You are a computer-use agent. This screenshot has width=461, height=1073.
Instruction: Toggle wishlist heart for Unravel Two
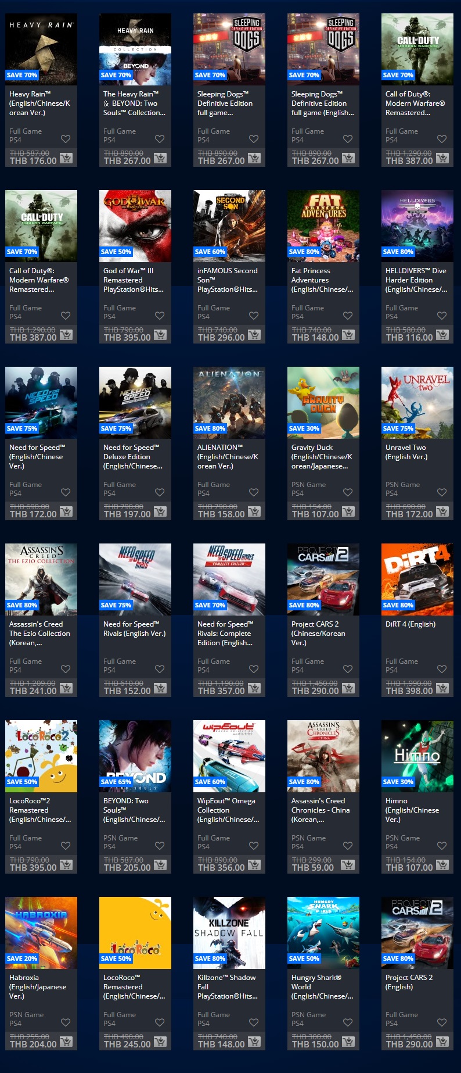[x=442, y=492]
